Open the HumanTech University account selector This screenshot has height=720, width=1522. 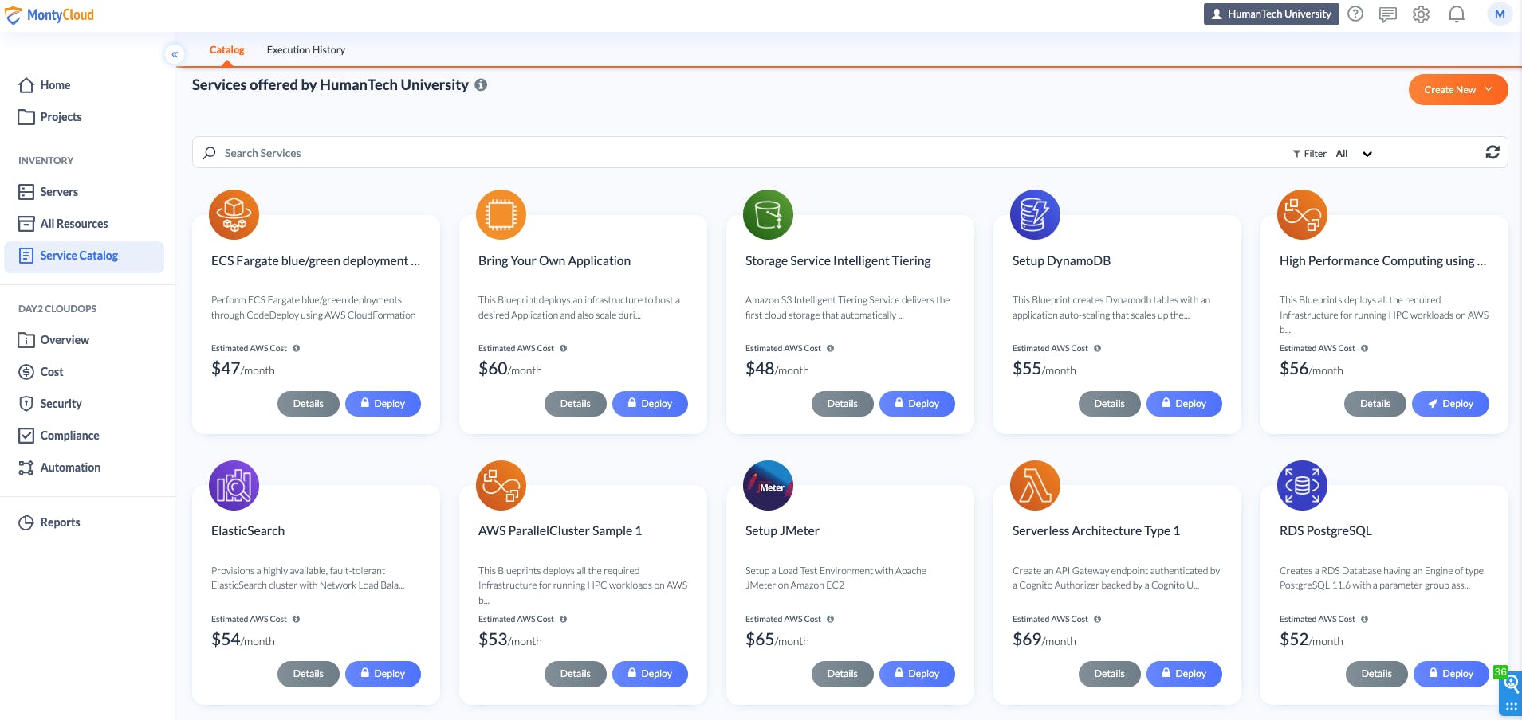1271,14
